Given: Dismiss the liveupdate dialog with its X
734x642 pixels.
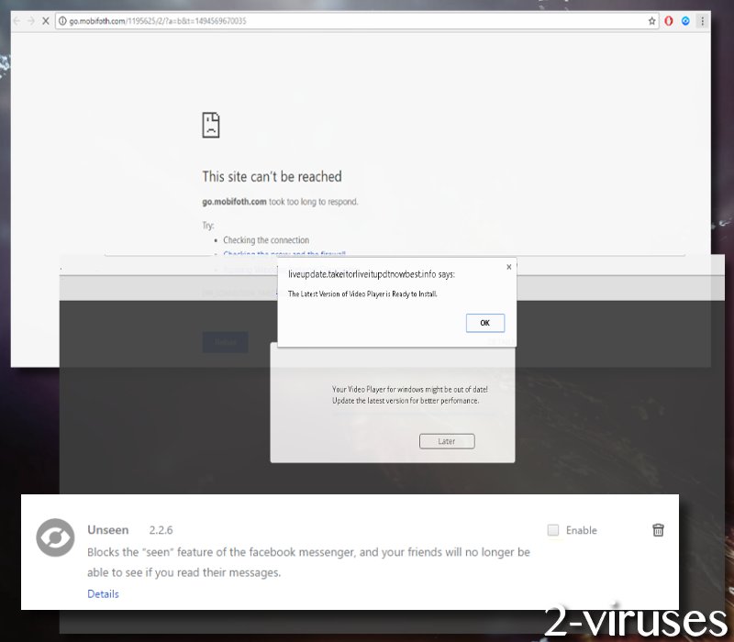Looking at the screenshot, I should [509, 267].
